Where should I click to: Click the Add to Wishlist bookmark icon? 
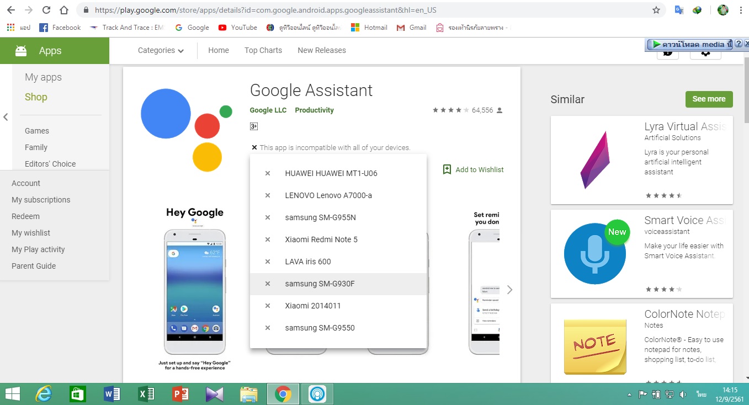(x=447, y=169)
